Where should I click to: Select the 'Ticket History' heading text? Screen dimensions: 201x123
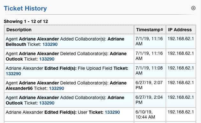click(x=25, y=9)
